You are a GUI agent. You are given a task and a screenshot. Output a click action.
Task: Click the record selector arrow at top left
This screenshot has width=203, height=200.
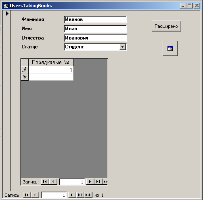[x=7, y=13]
